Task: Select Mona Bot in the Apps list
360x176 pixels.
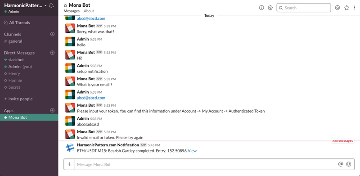Action: (29, 117)
